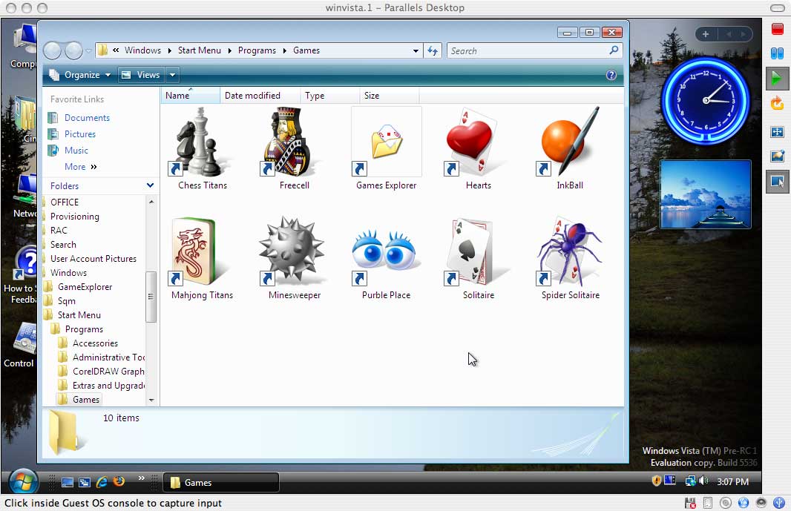Click the volume speaker tray icon
791x511 pixels.
703,481
